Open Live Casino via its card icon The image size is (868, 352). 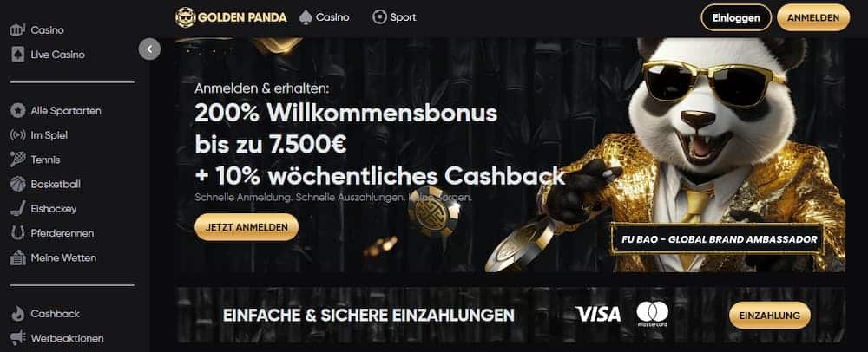point(17,55)
